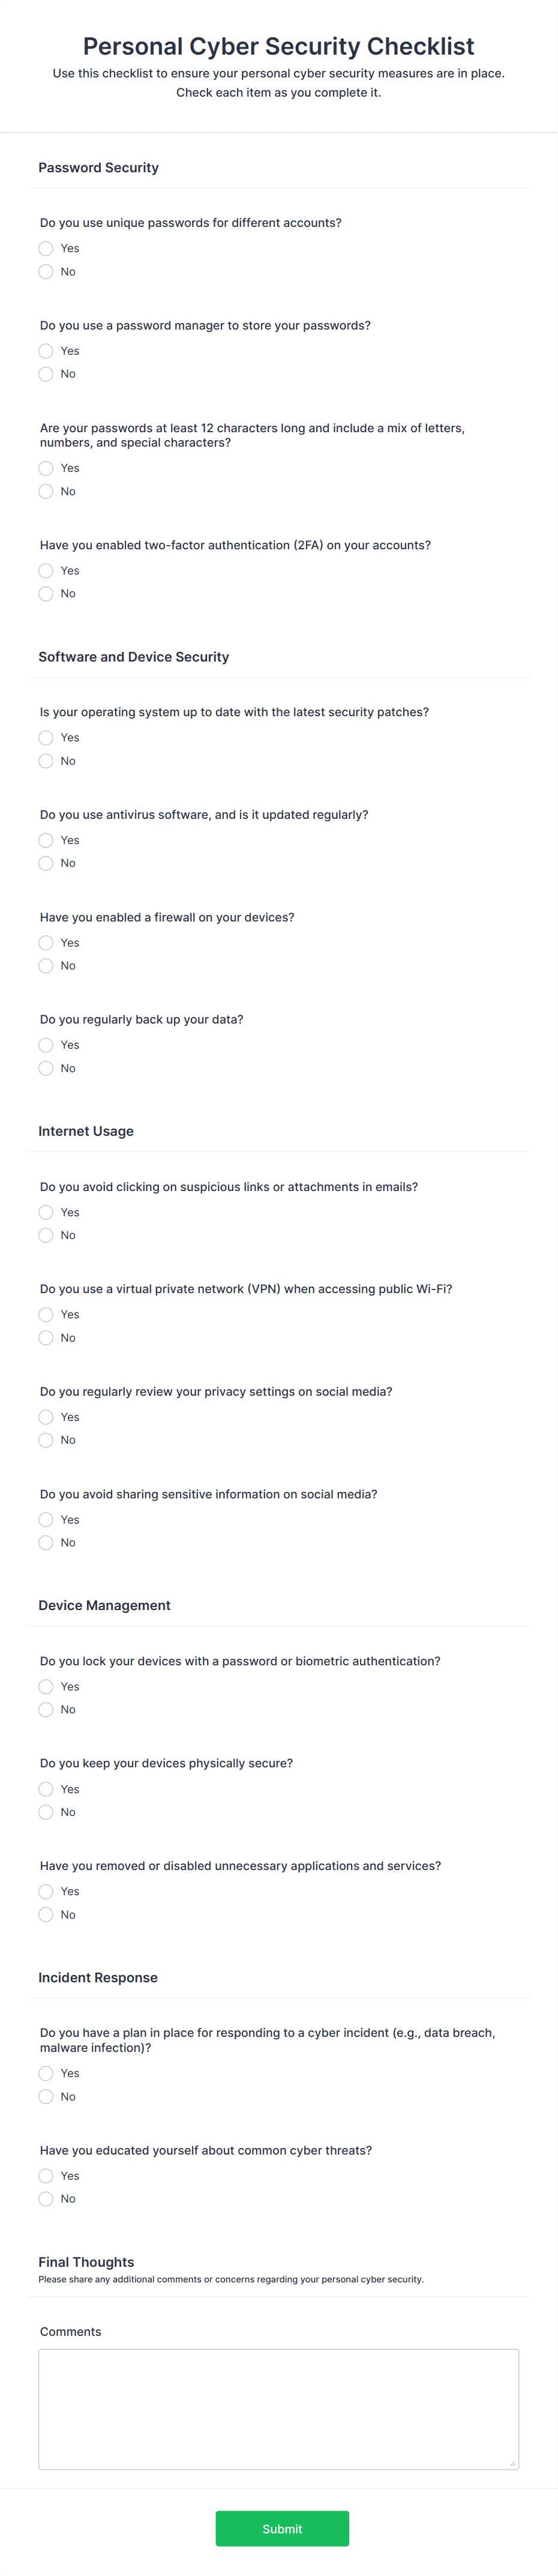Screen dimensions: 558x2576
Task: Select Yes for using unique passwords
Action: (x=46, y=248)
